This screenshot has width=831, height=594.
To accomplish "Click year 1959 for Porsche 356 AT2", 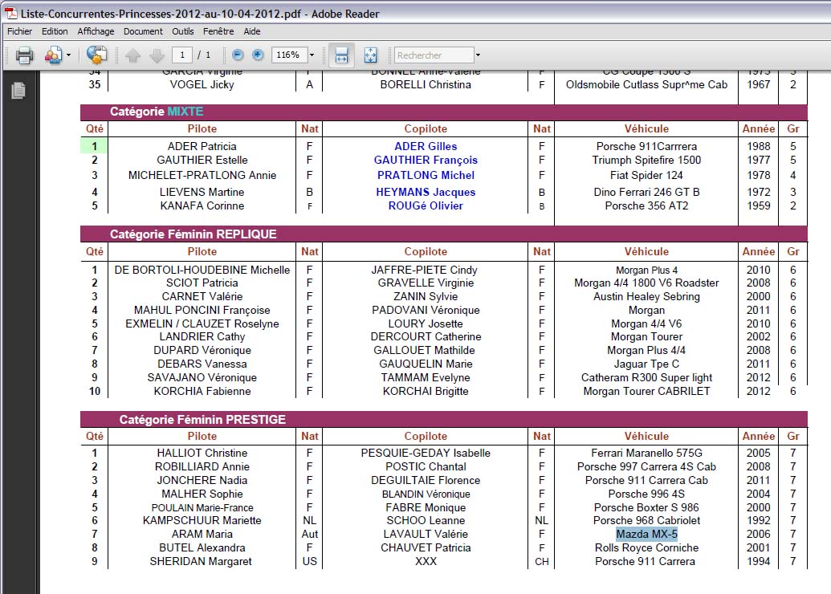I will coord(759,205).
